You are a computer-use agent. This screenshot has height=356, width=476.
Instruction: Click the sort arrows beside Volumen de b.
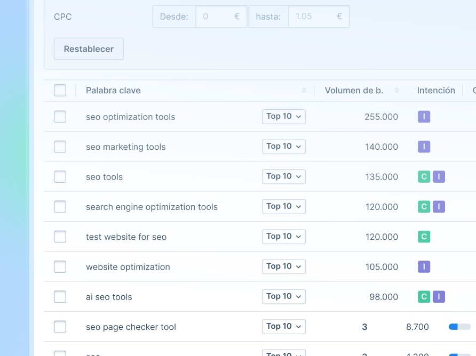pyautogui.click(x=396, y=91)
